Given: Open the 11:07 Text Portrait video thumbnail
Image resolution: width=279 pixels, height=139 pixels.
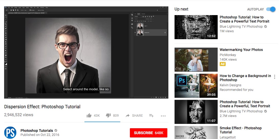Looking at the screenshot, I should coord(196,112).
